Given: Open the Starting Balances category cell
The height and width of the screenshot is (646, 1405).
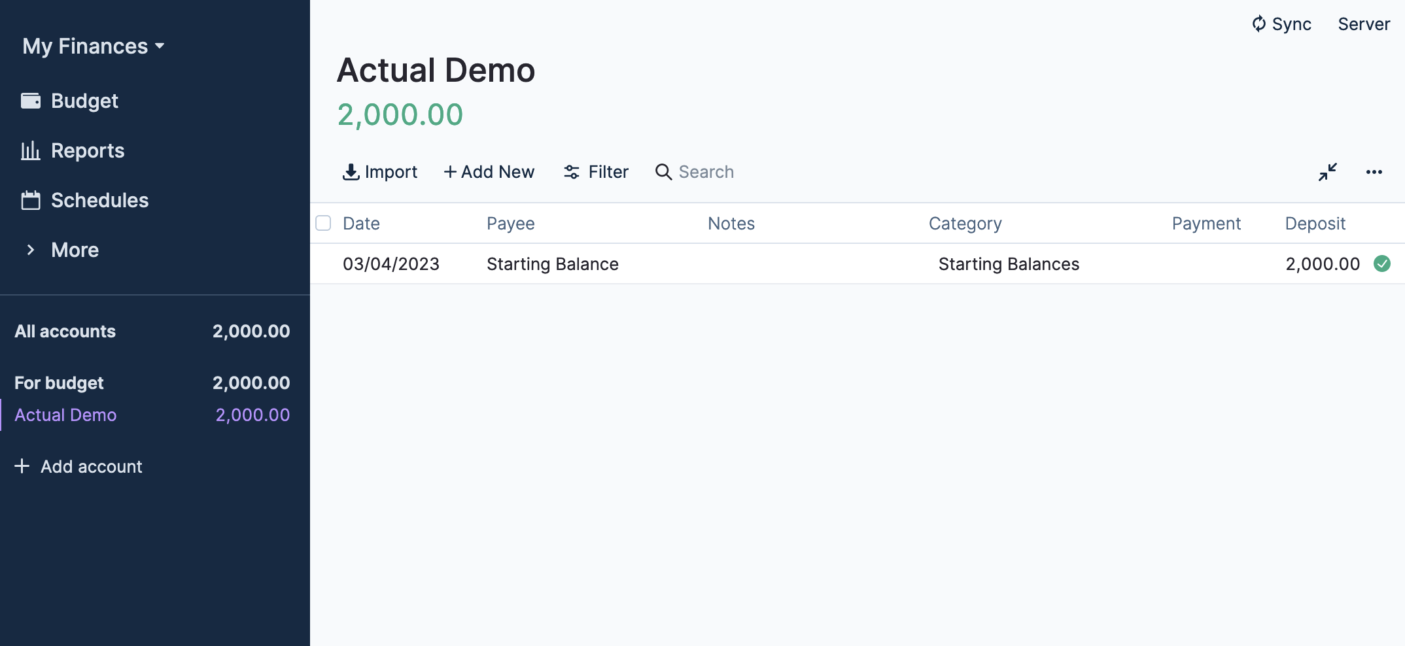Looking at the screenshot, I should pos(1009,264).
